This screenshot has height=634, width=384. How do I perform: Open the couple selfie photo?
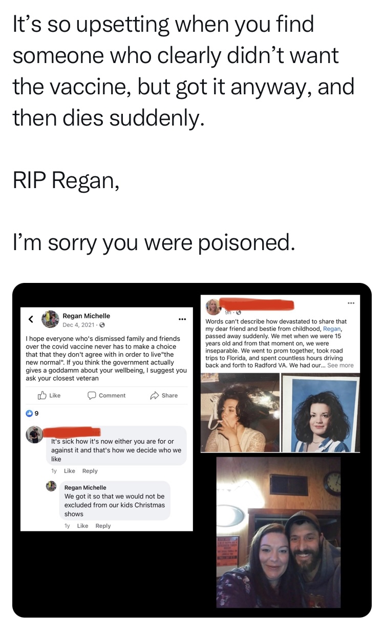coord(279,532)
